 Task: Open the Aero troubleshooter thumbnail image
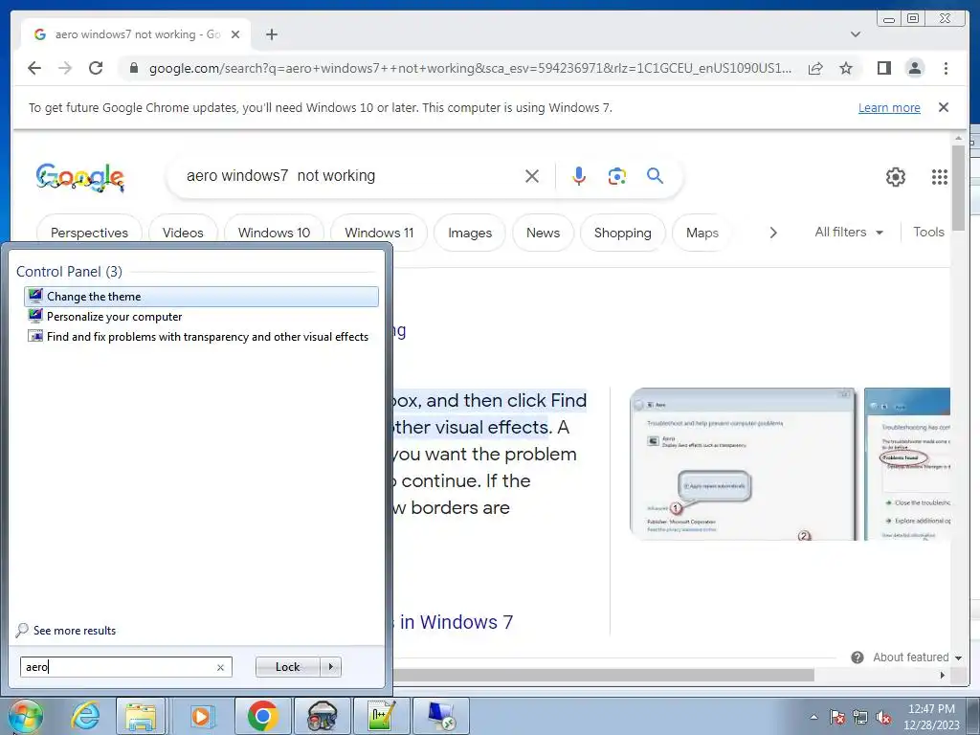click(x=744, y=464)
